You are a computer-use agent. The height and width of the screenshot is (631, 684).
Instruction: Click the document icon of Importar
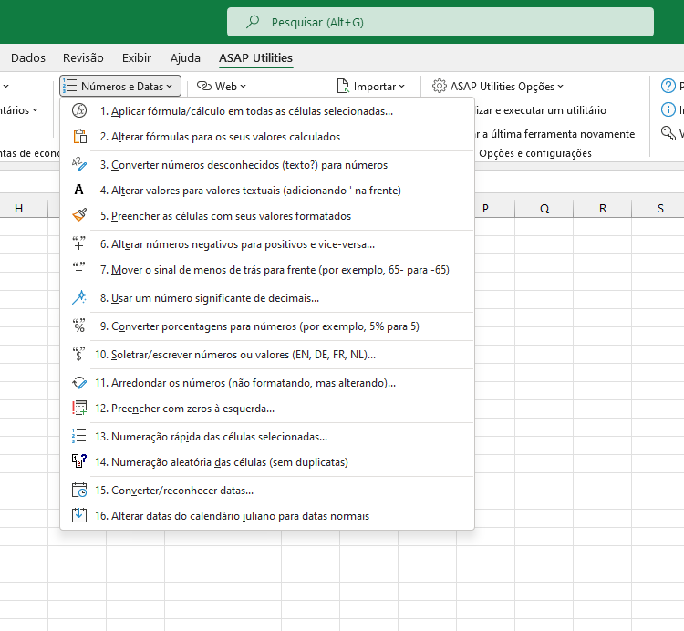pos(343,86)
